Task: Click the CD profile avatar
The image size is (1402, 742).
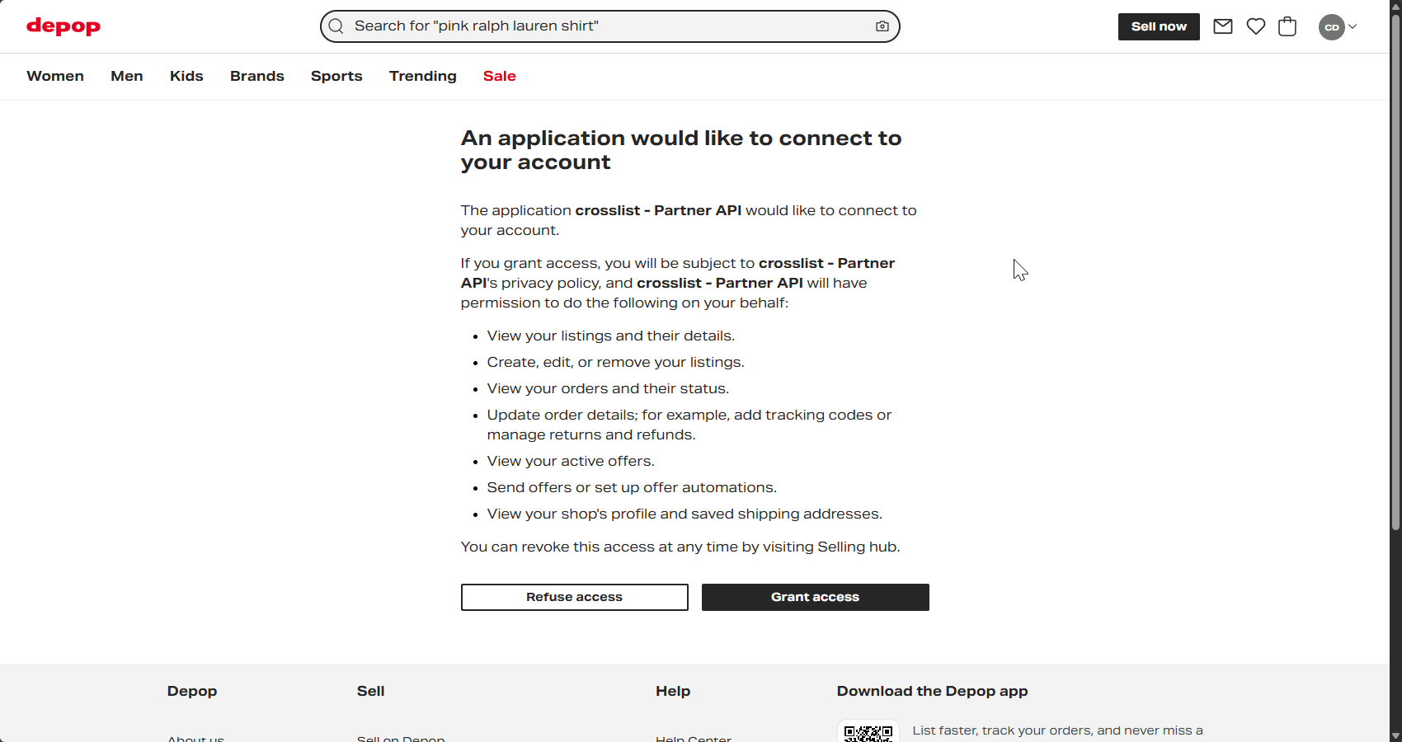Action: pyautogui.click(x=1332, y=27)
